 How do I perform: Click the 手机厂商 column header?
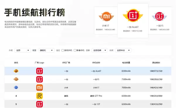point(66,63)
